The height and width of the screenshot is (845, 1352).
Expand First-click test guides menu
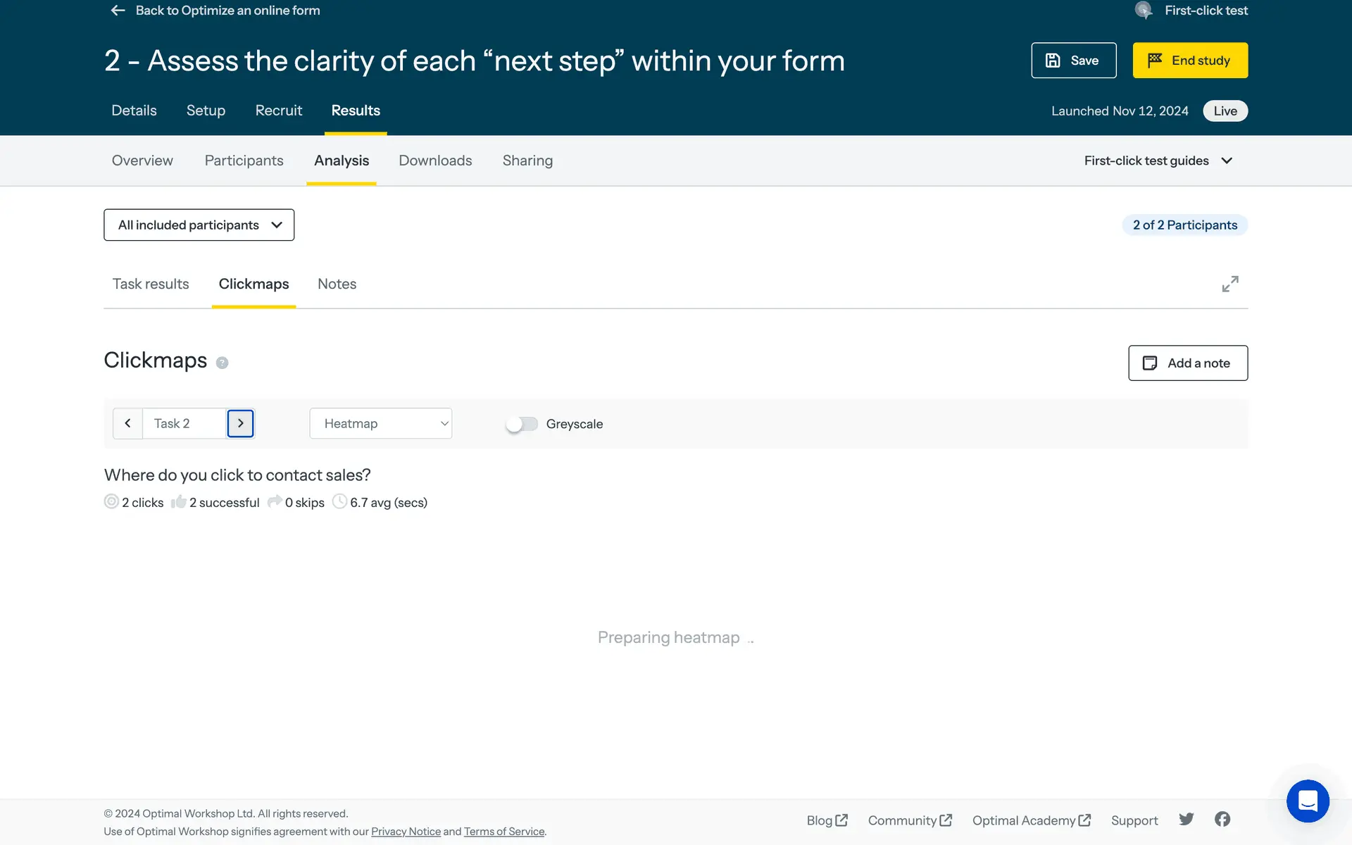click(x=1158, y=161)
